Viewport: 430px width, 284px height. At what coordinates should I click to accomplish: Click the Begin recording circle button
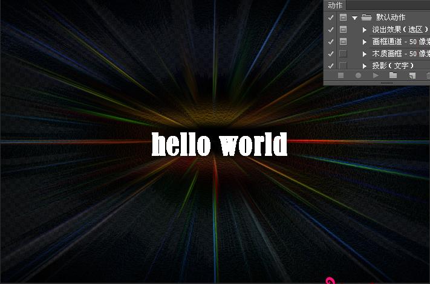point(358,76)
